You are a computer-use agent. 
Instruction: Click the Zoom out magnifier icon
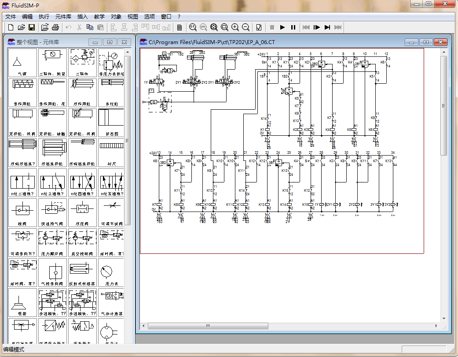[x=246, y=27]
